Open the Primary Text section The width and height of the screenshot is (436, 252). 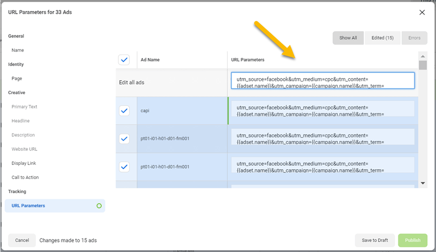(24, 107)
